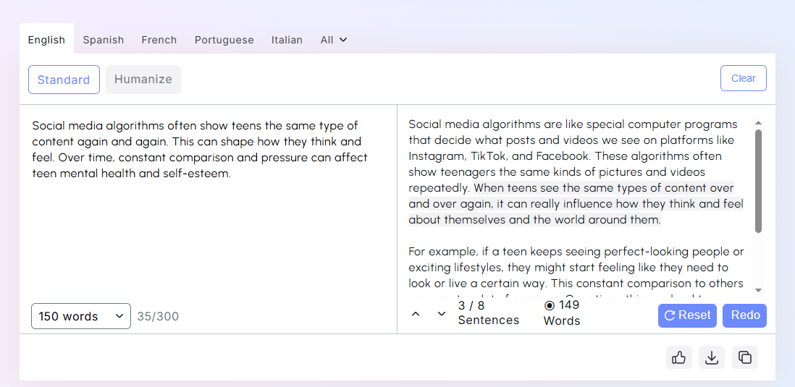Switch to Standard mode

click(x=64, y=80)
